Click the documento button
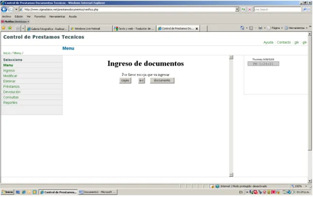The height and width of the screenshot is (197, 313). (162, 80)
